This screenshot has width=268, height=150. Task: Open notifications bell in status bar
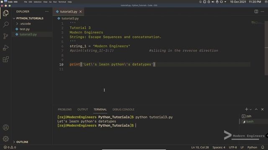click(x=263, y=147)
